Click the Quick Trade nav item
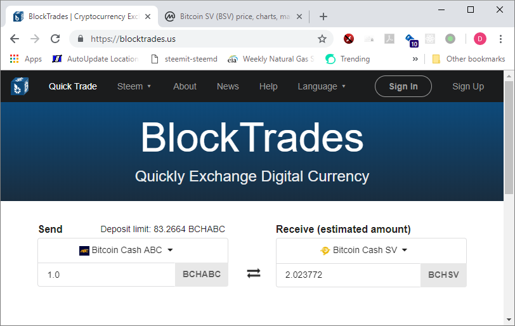 73,86
